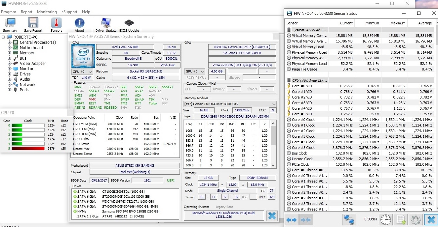
Task: Open the CPU #0 selector dropdown
Action: pyautogui.click(x=82, y=71)
